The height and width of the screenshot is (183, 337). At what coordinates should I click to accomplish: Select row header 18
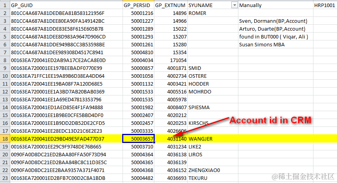point(5,139)
